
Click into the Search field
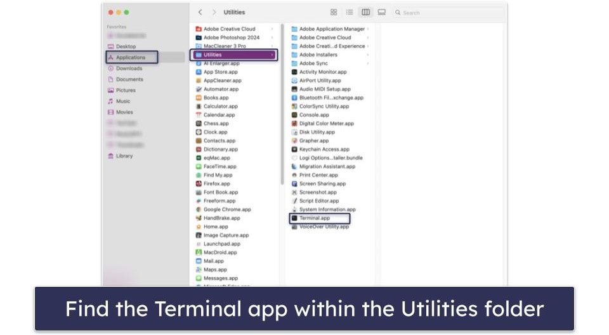[x=447, y=13]
